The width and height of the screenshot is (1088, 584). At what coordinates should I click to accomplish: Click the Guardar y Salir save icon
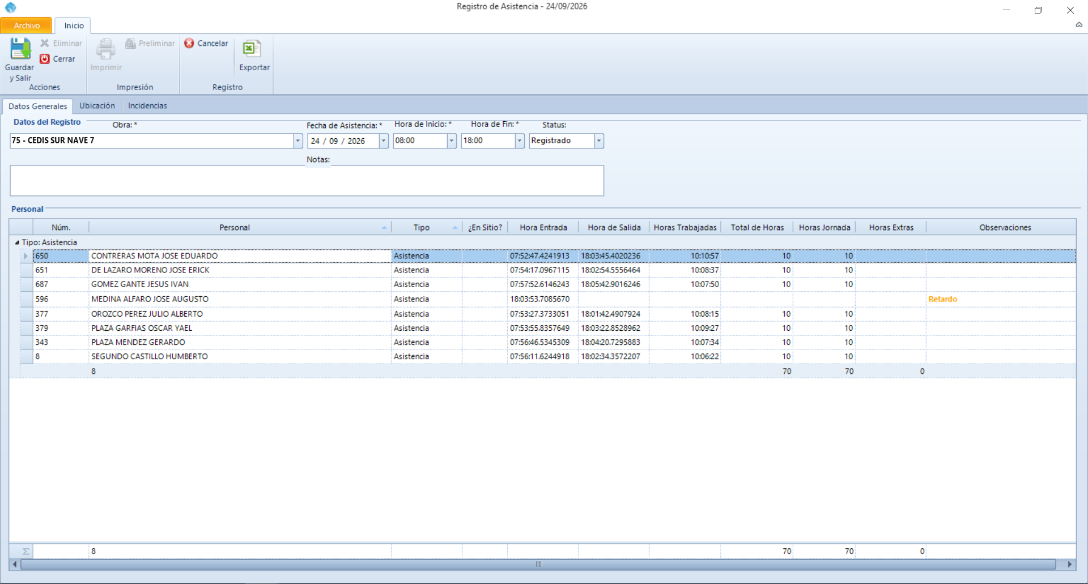click(x=20, y=49)
